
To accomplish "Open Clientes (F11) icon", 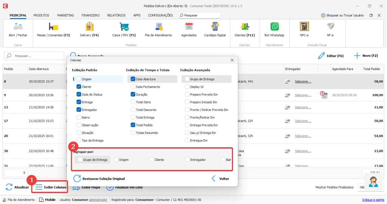I will click(x=244, y=27).
